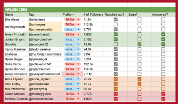Select the @thedailygracie tag cell
This screenshot has width=178, height=104.
tap(45, 94)
